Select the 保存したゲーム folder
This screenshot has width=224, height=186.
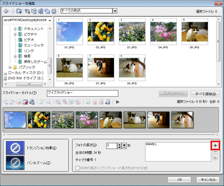pyautogui.click(x=35, y=62)
